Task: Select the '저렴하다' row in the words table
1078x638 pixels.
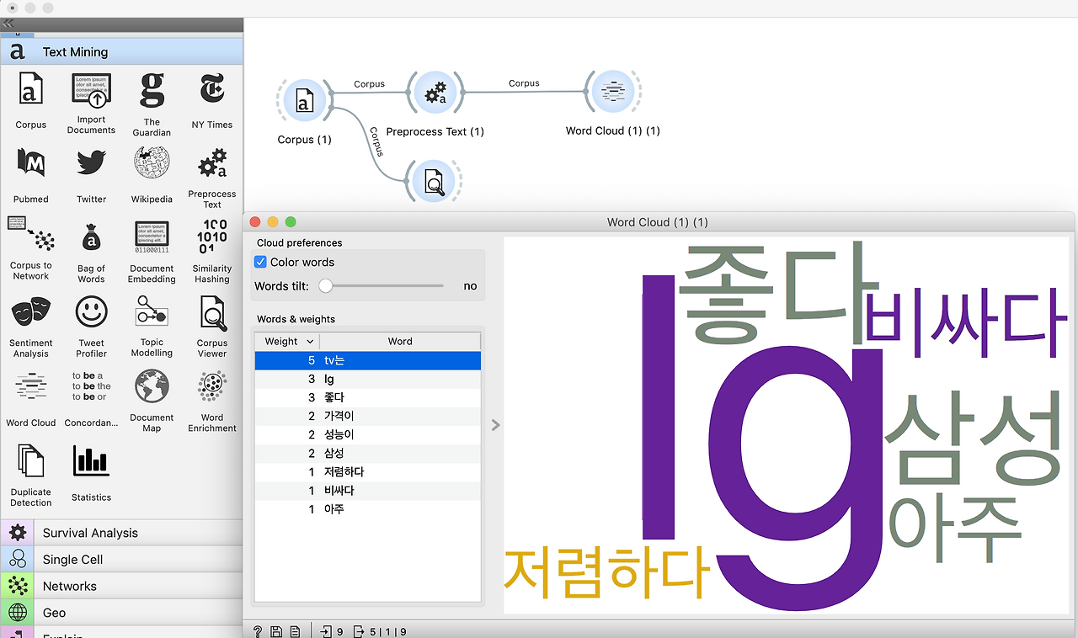Action: pyautogui.click(x=368, y=471)
